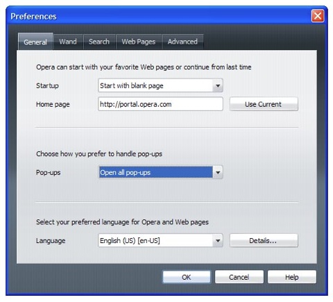333x302 pixels.
Task: Expand the Startup dropdown arrow
Action: [218, 85]
